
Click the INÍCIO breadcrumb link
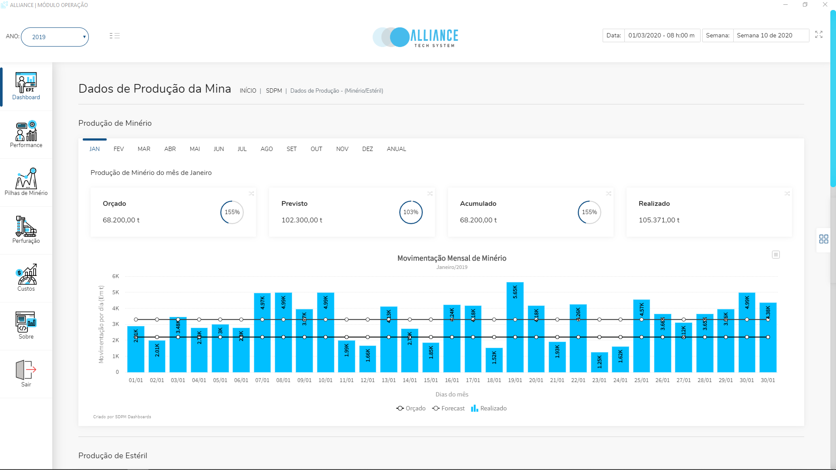pyautogui.click(x=248, y=91)
